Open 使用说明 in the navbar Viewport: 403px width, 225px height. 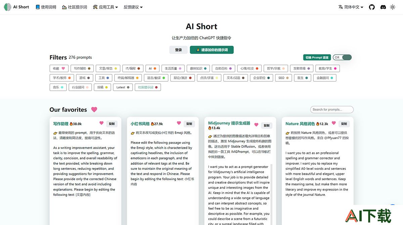[46, 7]
